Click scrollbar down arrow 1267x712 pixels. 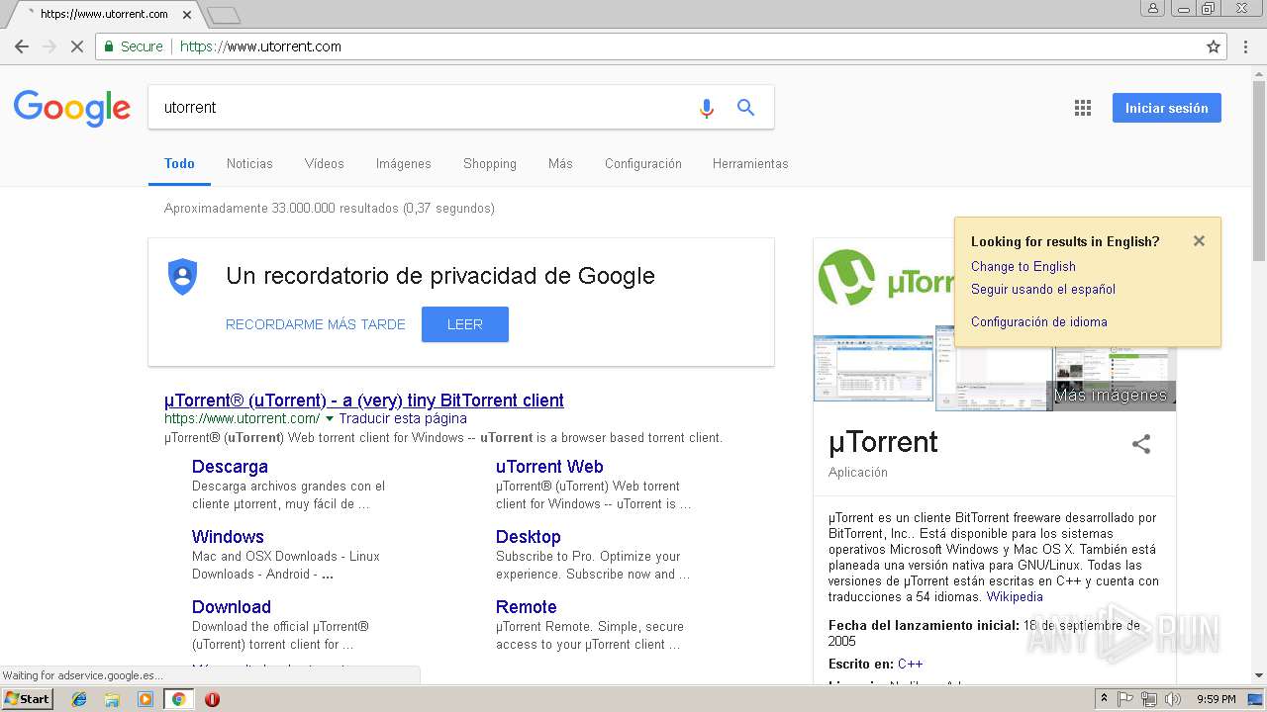pos(1259,676)
